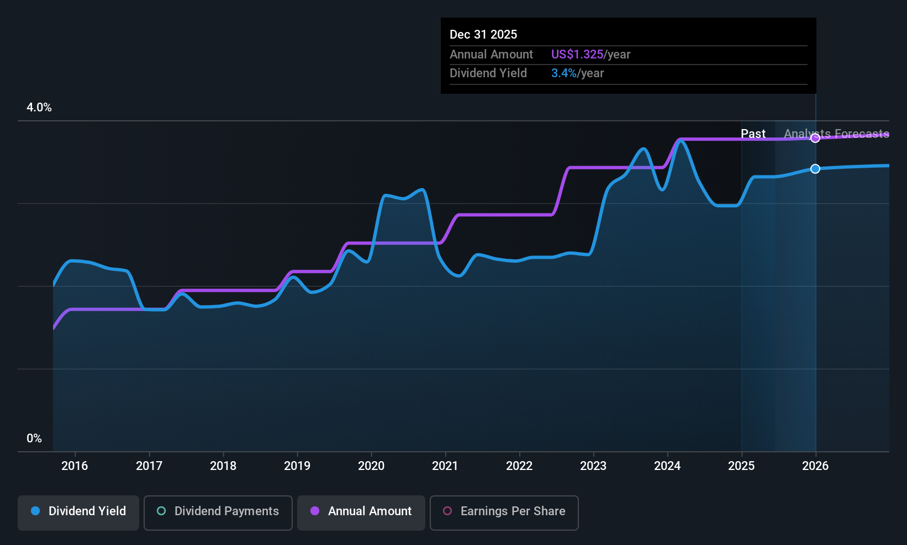Click the 4.0% y-axis label
Image resolution: width=907 pixels, height=545 pixels.
tap(39, 108)
